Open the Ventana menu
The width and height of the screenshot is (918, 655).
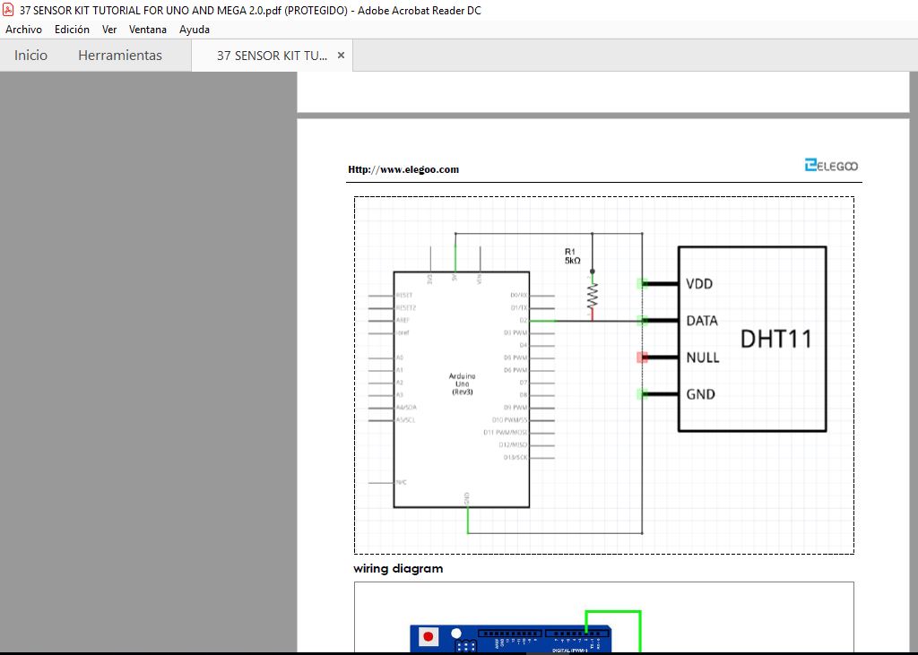click(x=148, y=30)
